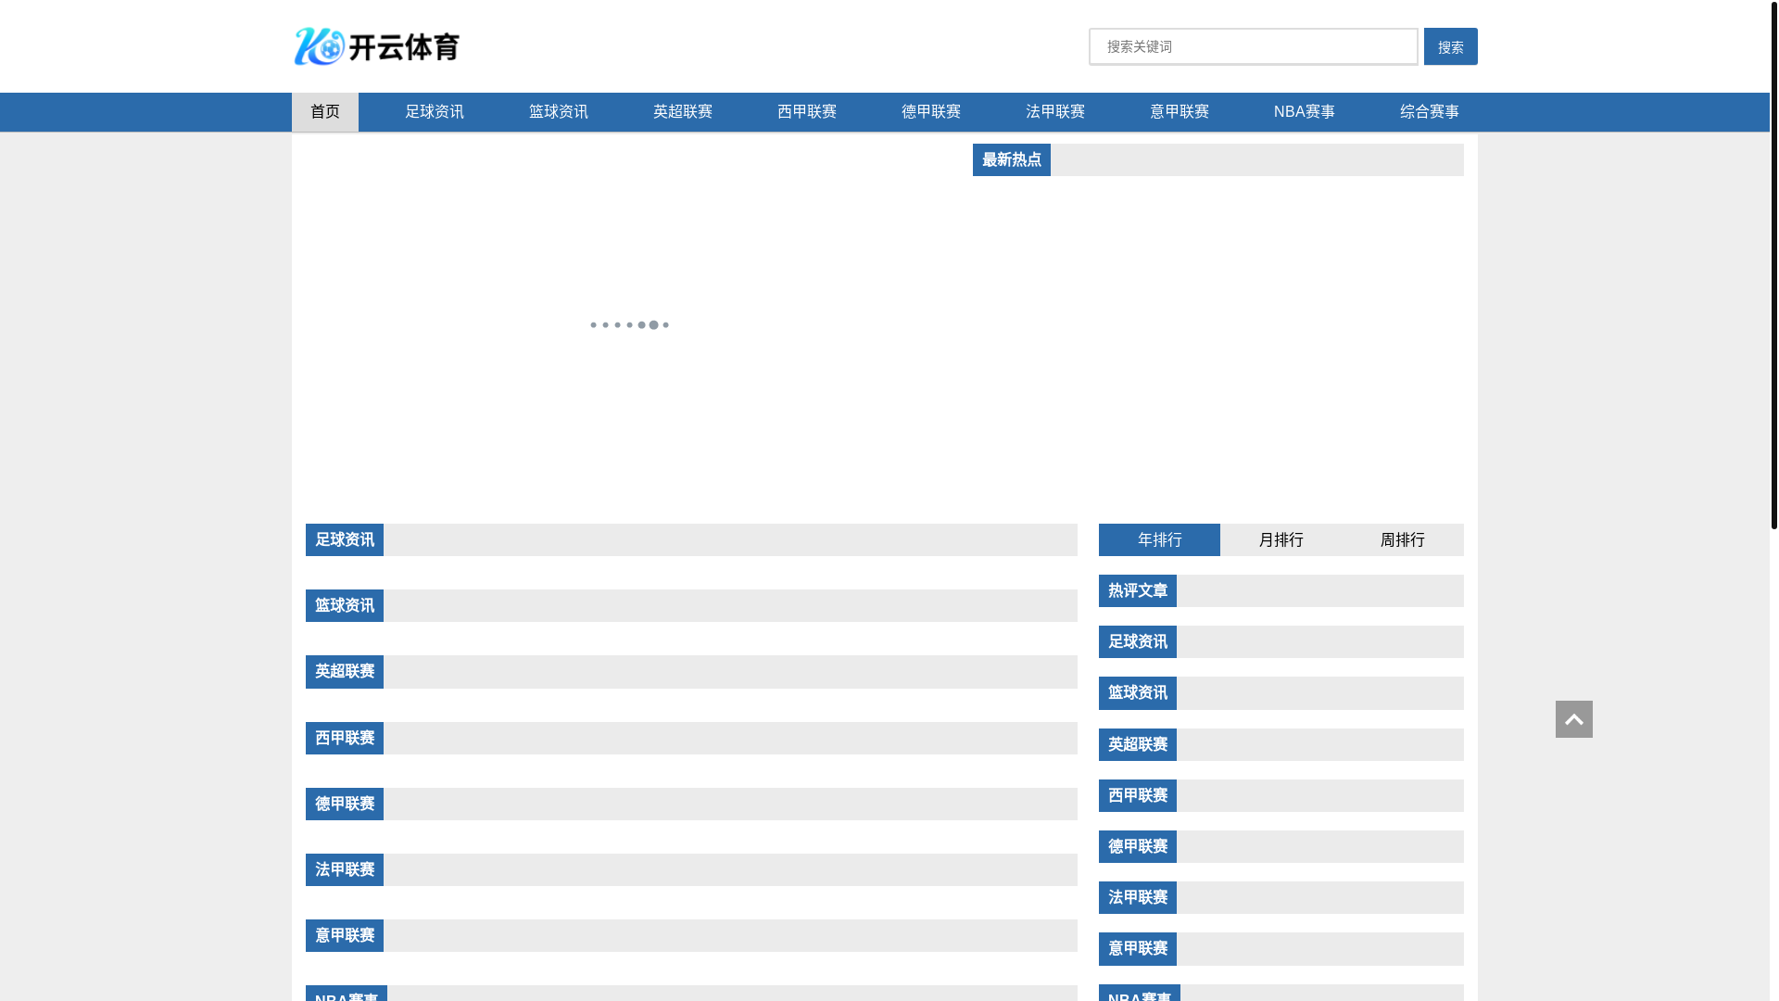Image resolution: width=1779 pixels, height=1001 pixels.
Task: Click 篮球资讯 heading in the sidebar
Action: pos(1138,693)
